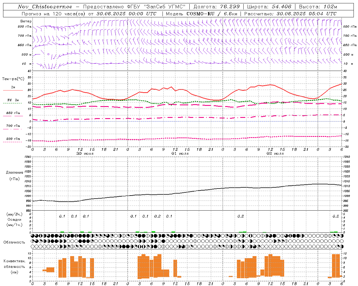
Task: Click the "Тем-ра(°C)" temperature panel title
Action: 13,79
